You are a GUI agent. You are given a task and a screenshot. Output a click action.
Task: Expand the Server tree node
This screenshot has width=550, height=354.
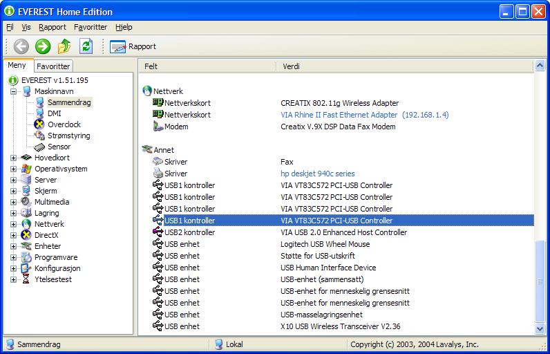[13, 180]
